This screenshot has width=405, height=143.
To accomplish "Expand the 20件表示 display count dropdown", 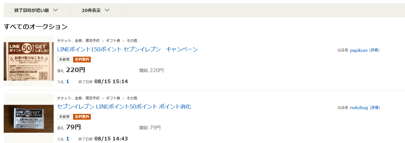I will click(96, 10).
